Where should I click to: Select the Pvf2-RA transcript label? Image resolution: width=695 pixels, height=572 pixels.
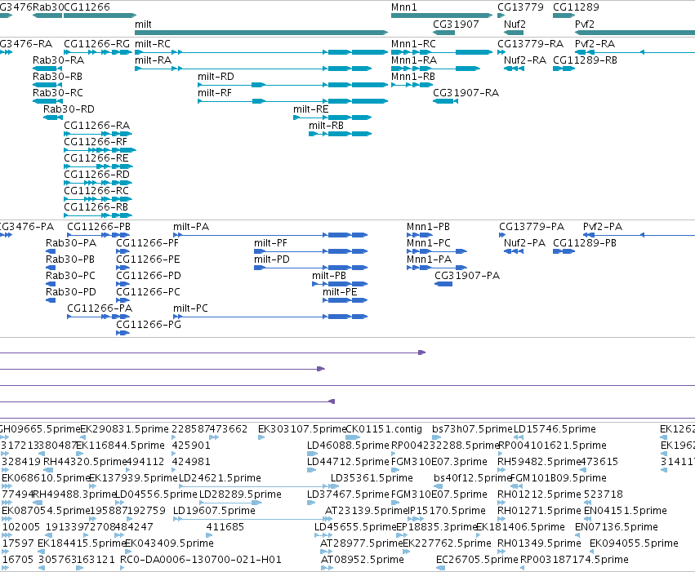pos(595,44)
